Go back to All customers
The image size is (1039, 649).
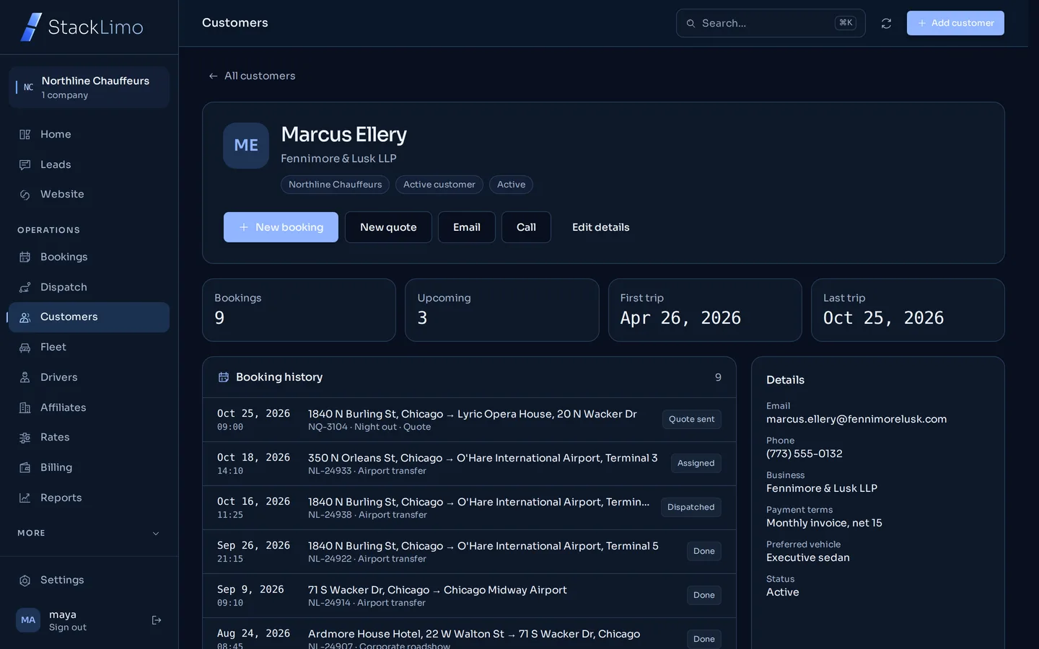tap(252, 76)
